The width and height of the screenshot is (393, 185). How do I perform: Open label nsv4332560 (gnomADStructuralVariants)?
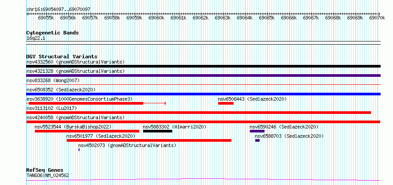[76, 62]
